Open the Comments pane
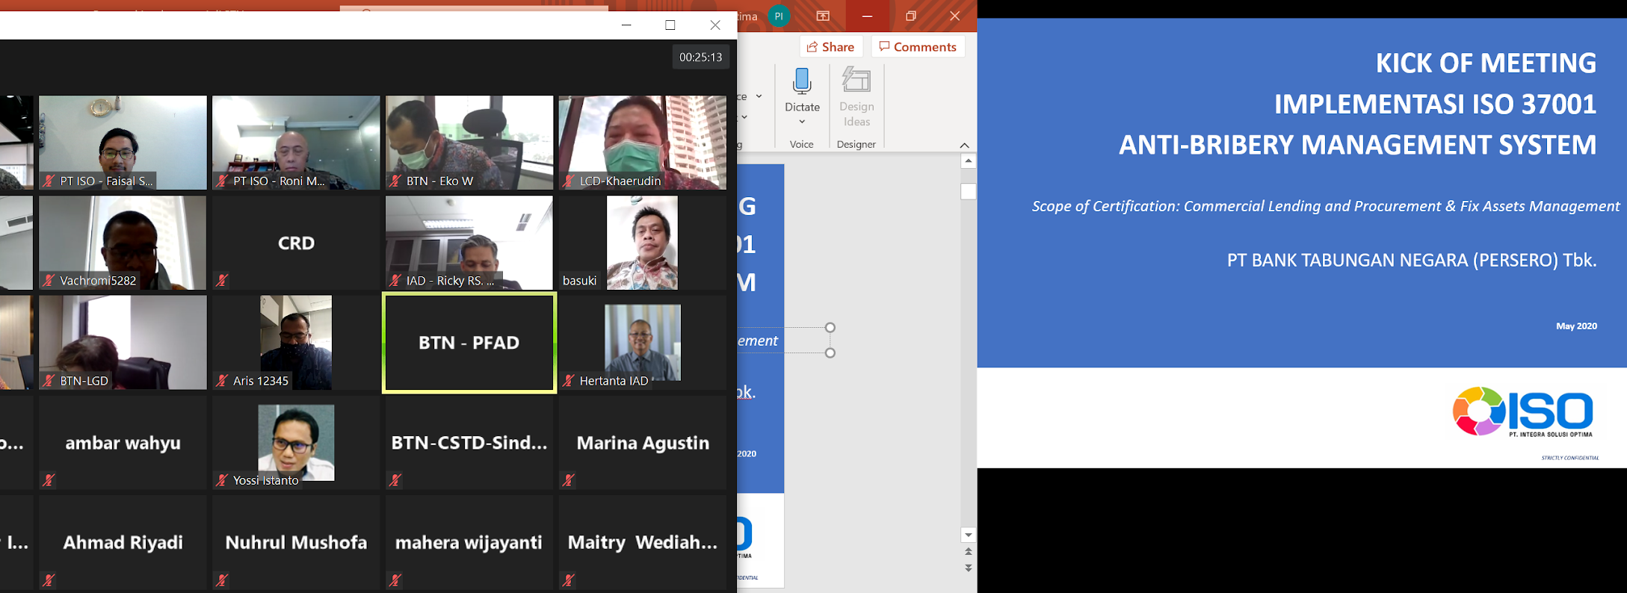This screenshot has width=1627, height=593. click(x=918, y=46)
